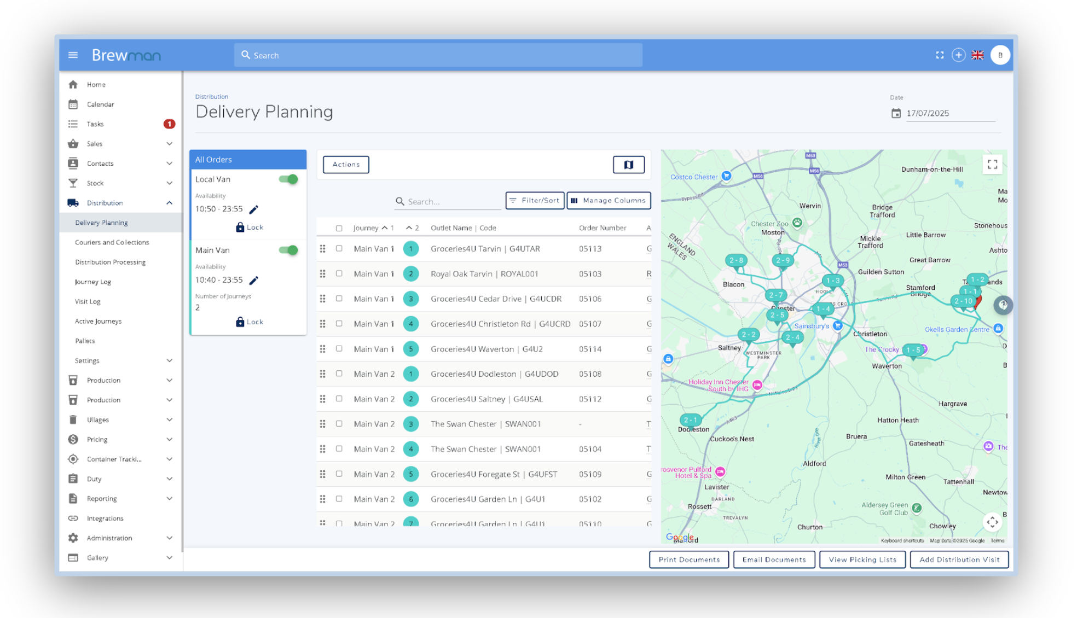Collapse the Distribution menu
1083x618 pixels.
pos(120,203)
